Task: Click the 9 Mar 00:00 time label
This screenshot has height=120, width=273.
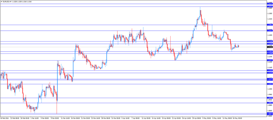Action: [x=55, y=118]
